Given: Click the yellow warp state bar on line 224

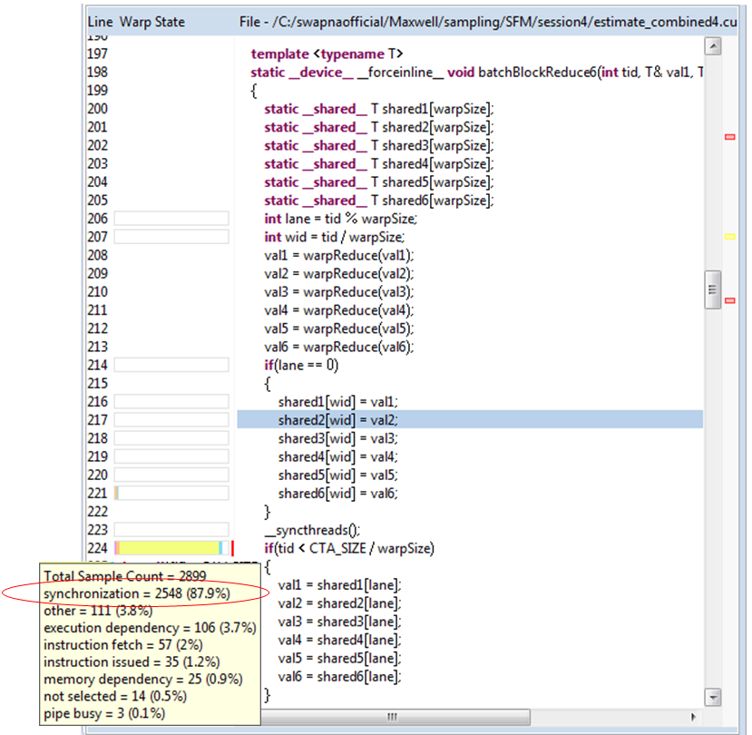Looking at the screenshot, I should pos(171,548).
